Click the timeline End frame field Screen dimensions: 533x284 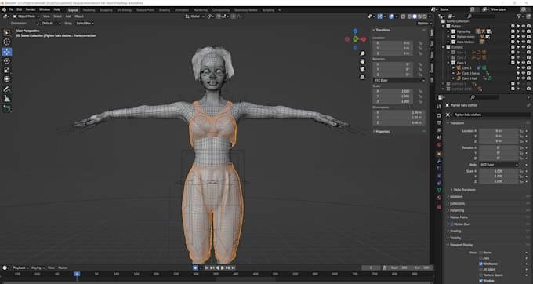(x=421, y=268)
